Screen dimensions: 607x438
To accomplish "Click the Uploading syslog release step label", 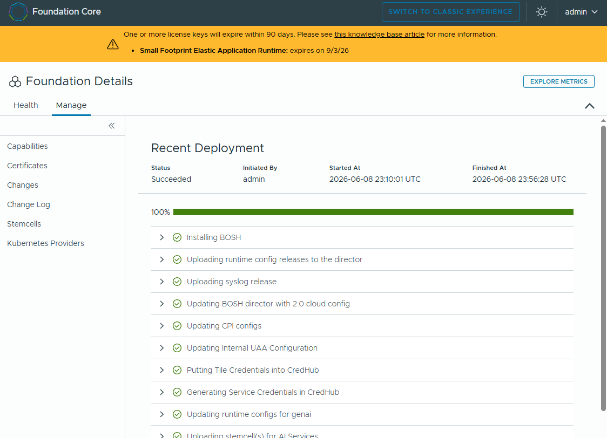I will [232, 282].
